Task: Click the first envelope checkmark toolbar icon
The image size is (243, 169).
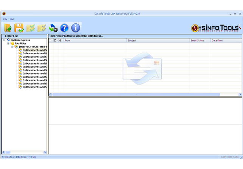Action: tap(30, 28)
